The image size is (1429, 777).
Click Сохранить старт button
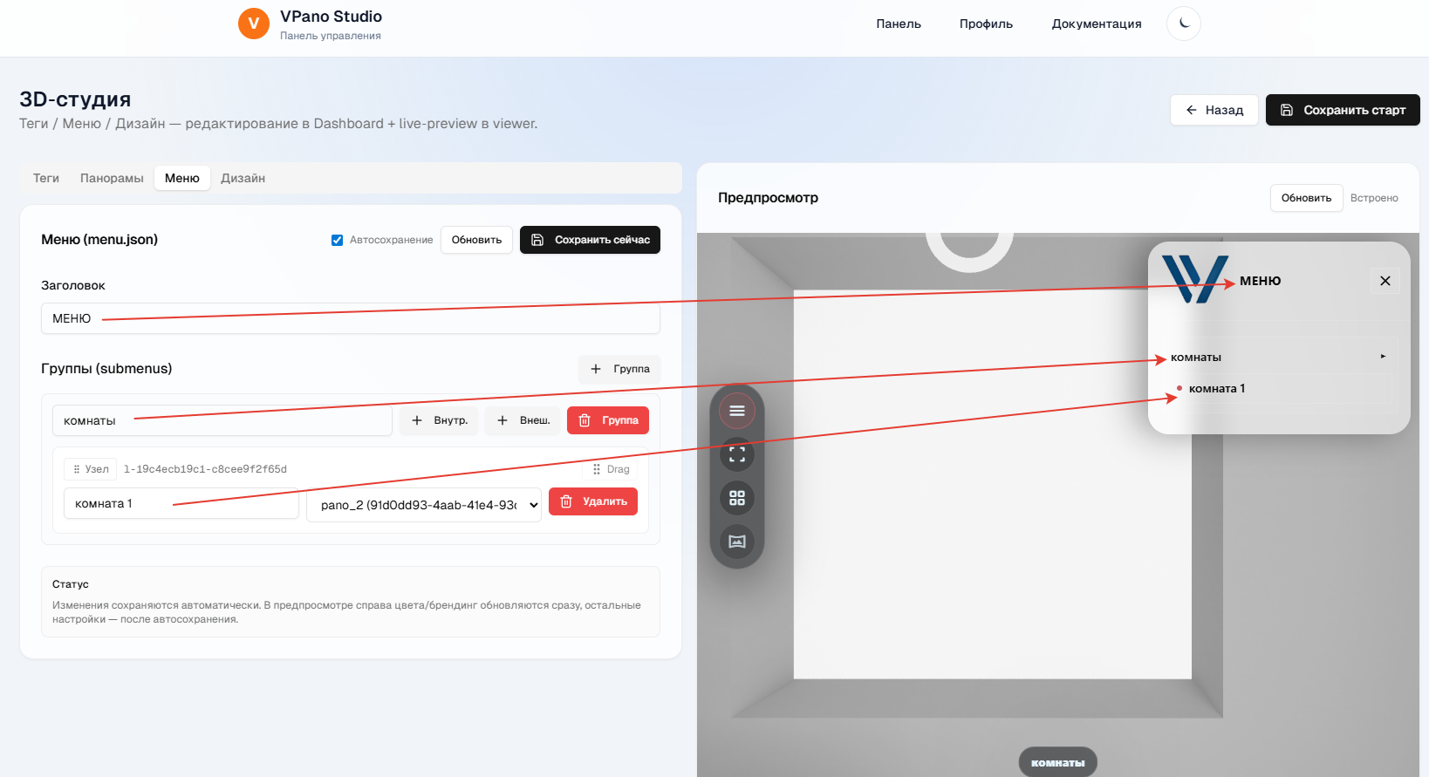tap(1342, 110)
